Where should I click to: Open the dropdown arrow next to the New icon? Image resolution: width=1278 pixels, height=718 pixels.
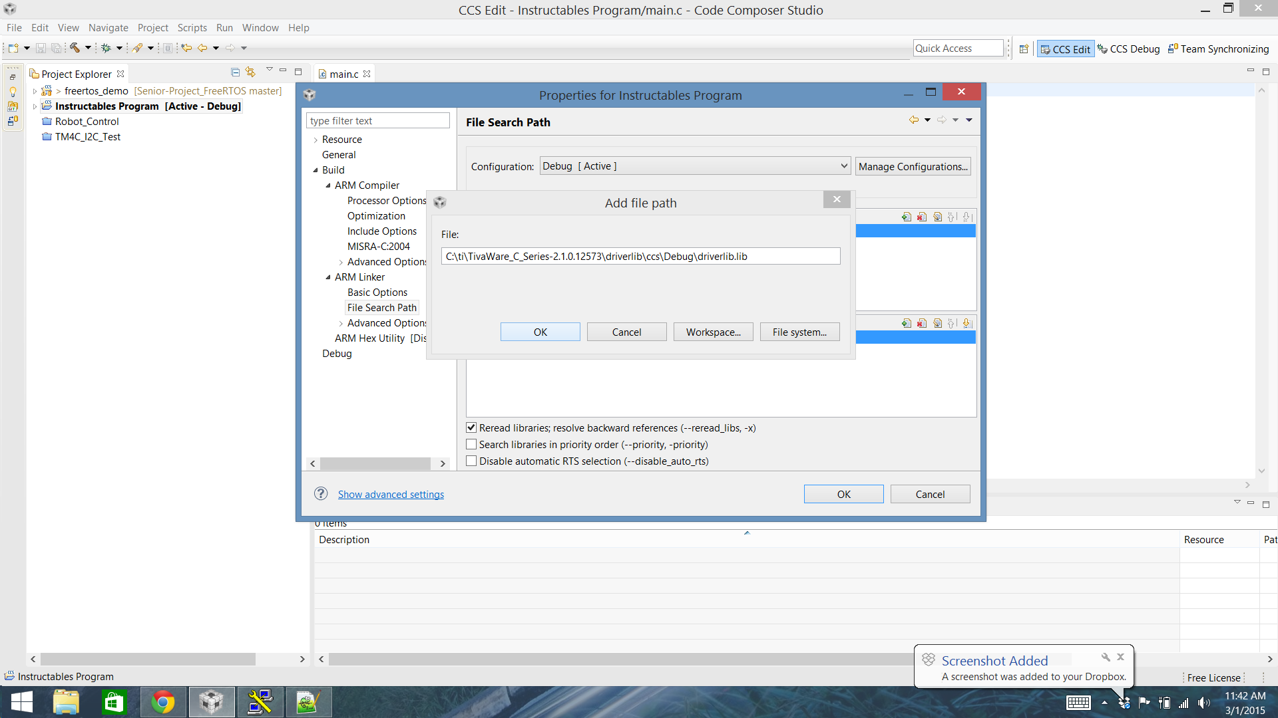click(x=27, y=48)
